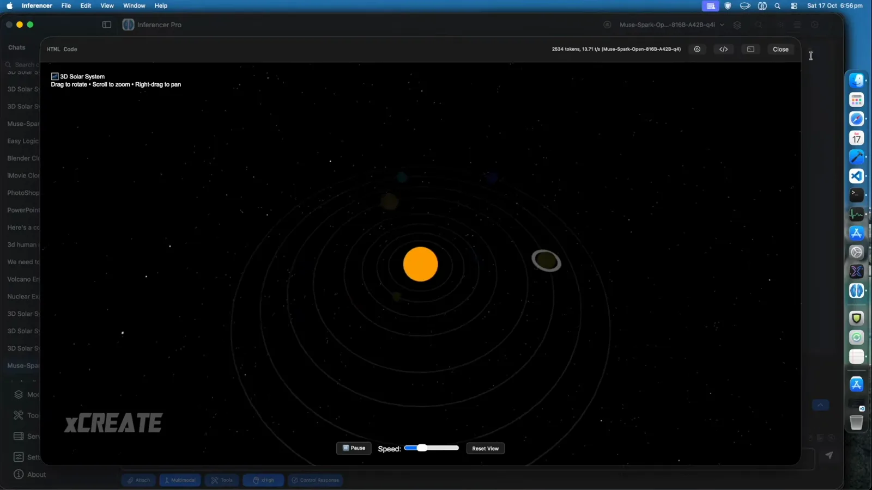The image size is (872, 490).
Task: Adjust the Speed slider
Action: click(x=431, y=448)
